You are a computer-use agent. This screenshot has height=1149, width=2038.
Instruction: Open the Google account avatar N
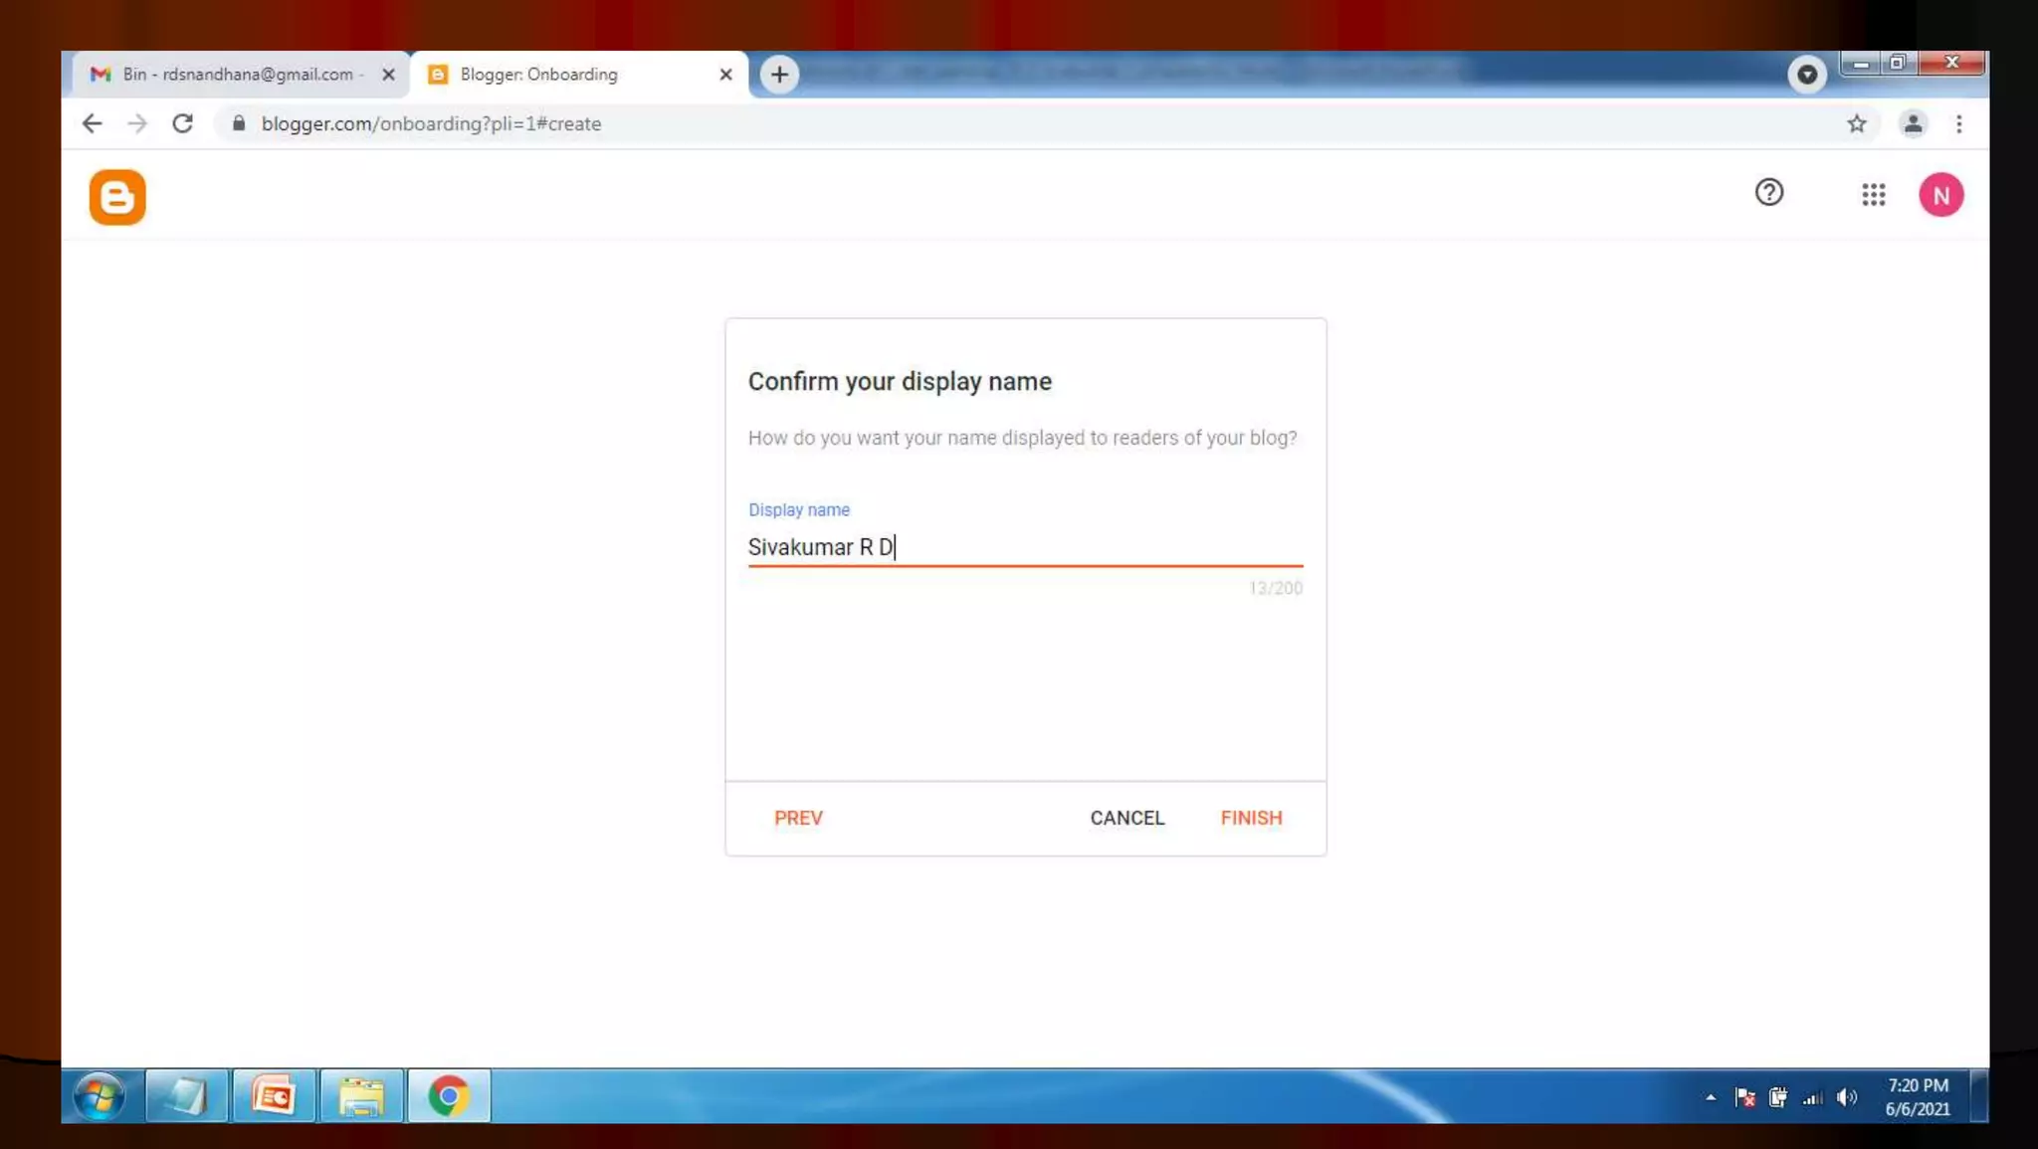1940,195
